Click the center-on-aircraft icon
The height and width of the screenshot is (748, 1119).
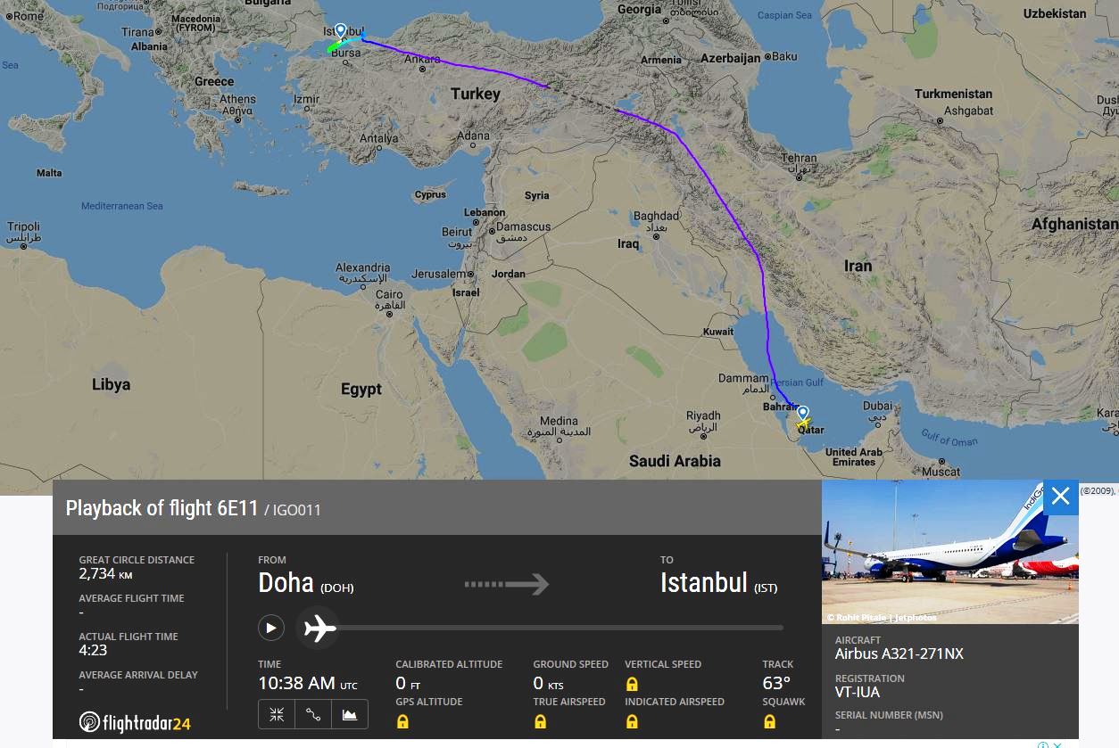coord(277,714)
